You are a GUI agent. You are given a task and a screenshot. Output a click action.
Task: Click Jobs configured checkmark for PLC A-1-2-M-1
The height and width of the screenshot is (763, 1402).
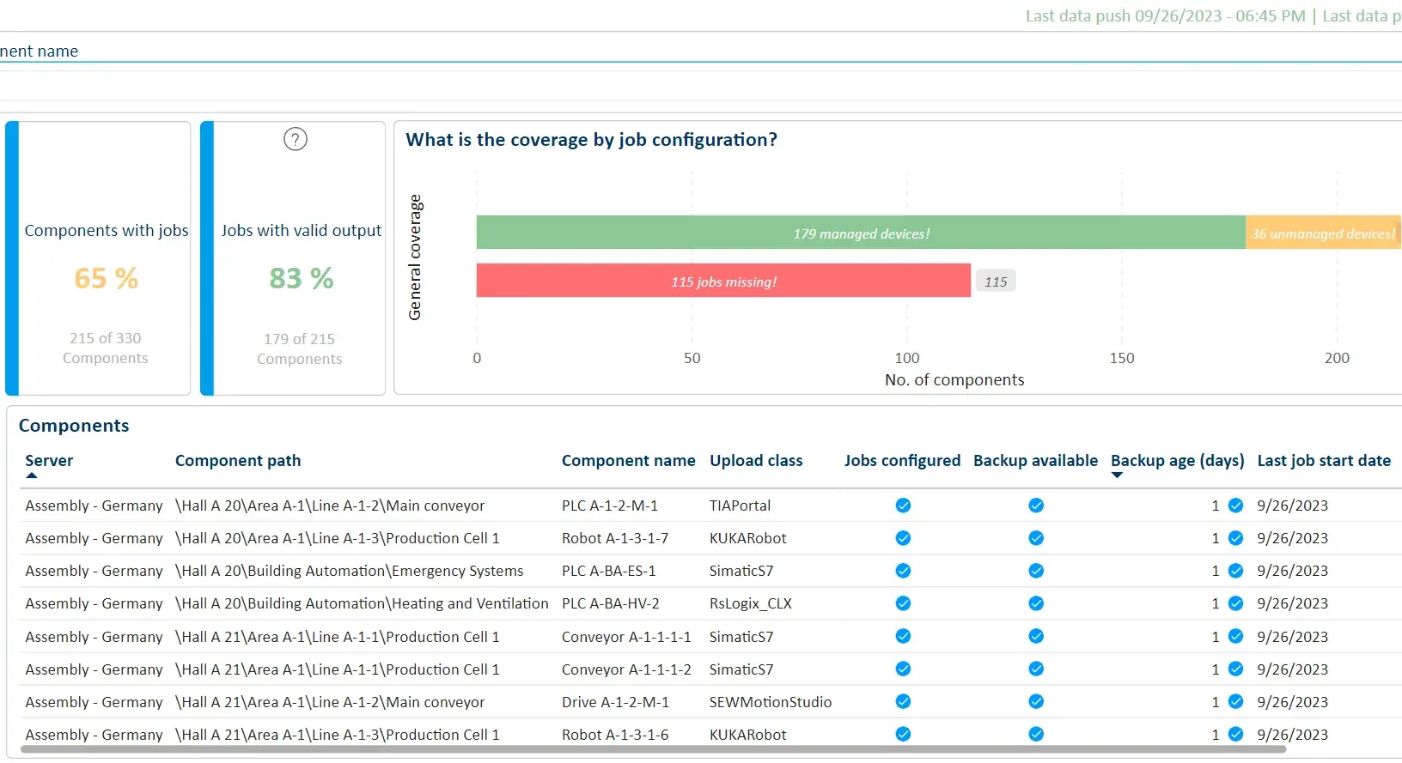[x=903, y=506]
